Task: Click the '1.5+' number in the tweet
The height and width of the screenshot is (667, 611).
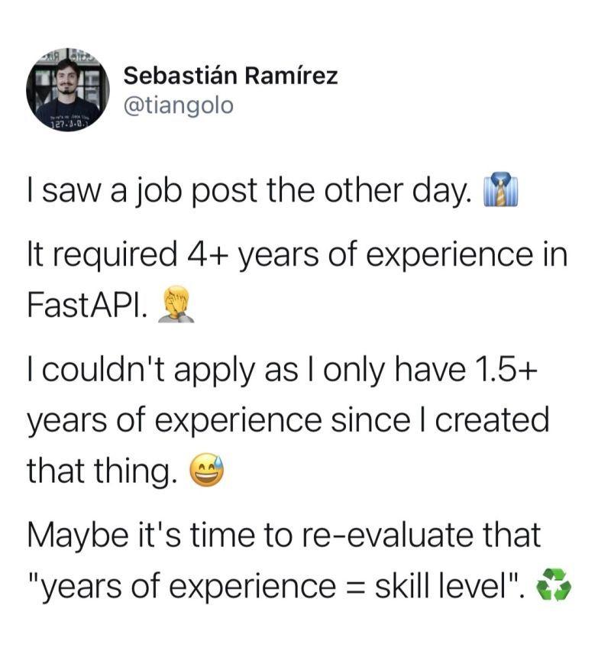Action: tap(506, 369)
